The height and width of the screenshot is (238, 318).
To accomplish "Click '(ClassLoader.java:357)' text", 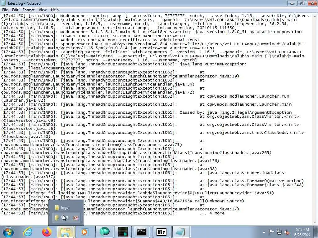I will click(x=28, y=177).
